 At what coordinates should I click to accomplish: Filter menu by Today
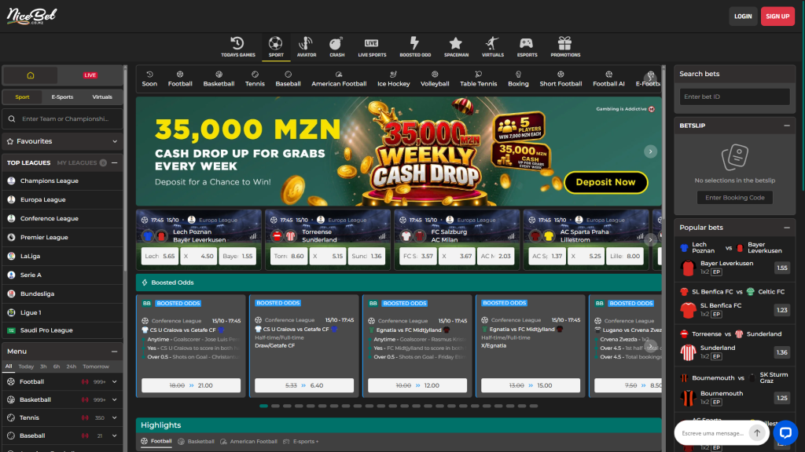[x=26, y=366]
